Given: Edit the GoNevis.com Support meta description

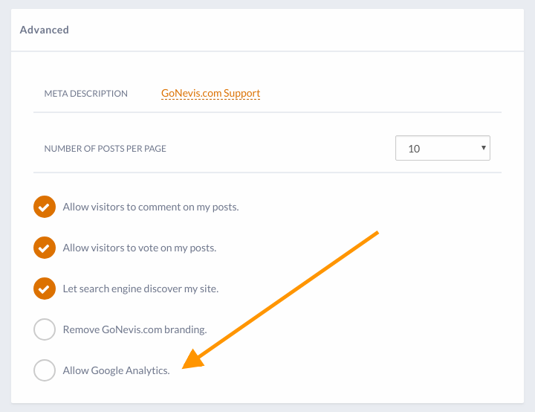Looking at the screenshot, I should point(210,94).
